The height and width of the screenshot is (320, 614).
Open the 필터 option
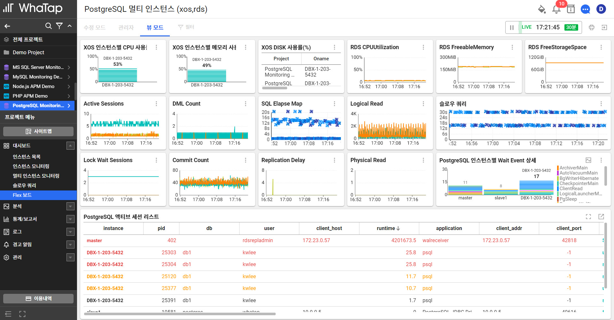pyautogui.click(x=186, y=27)
